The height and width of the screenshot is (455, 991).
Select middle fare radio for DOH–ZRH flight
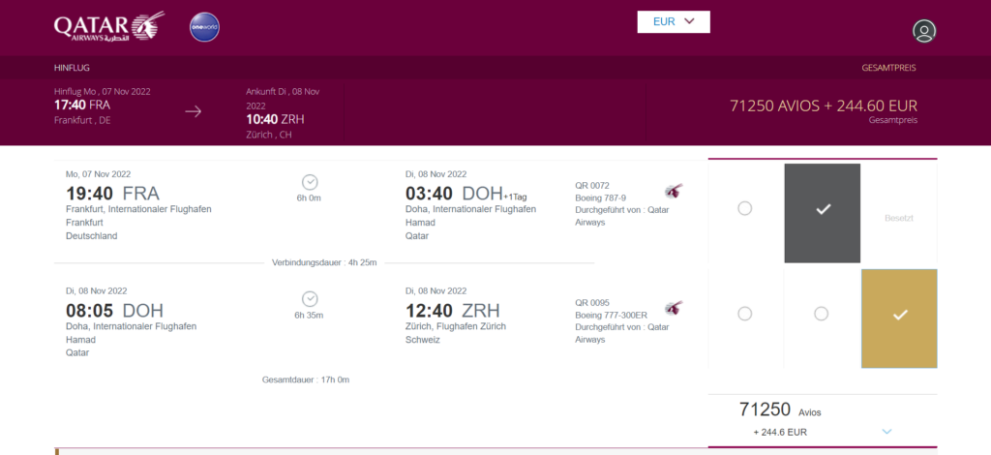(822, 314)
